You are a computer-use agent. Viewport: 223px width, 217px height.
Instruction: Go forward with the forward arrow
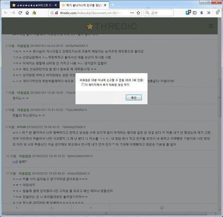[13, 13]
